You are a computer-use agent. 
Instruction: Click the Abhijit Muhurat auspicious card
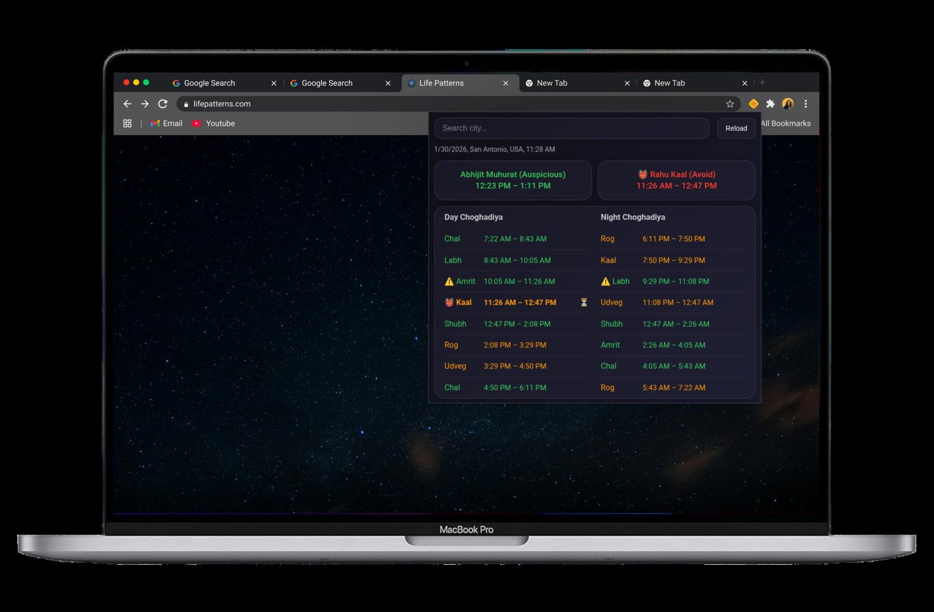[513, 180]
